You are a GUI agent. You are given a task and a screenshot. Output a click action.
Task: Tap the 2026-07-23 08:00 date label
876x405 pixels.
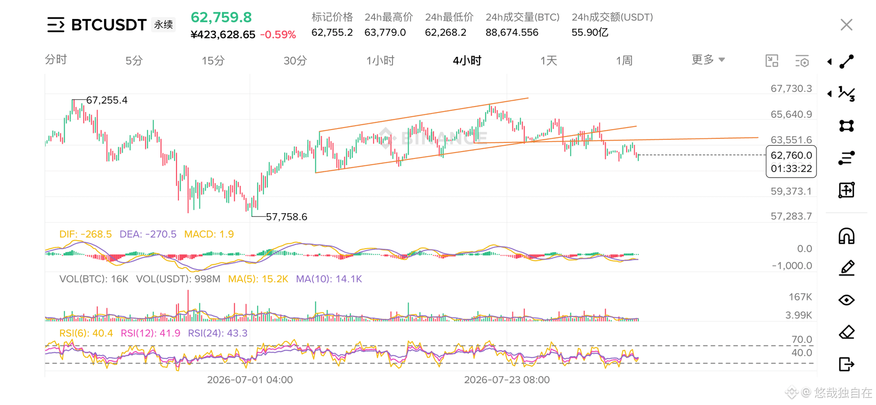(507, 380)
